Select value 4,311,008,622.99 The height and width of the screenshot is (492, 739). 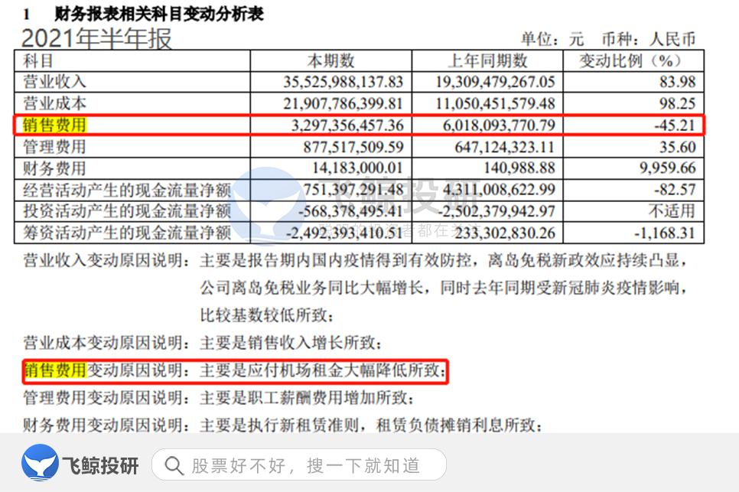pyautogui.click(x=499, y=190)
